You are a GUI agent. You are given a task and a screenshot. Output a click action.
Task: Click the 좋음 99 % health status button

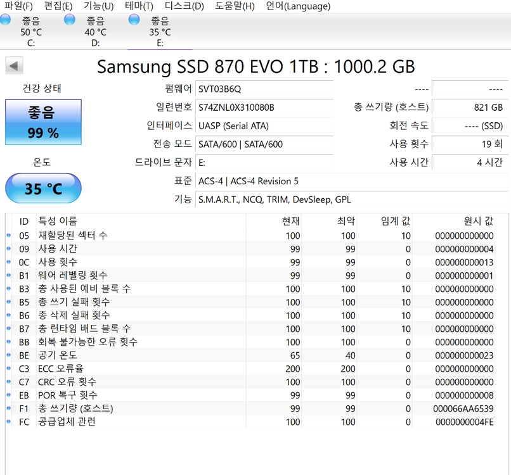coord(43,122)
